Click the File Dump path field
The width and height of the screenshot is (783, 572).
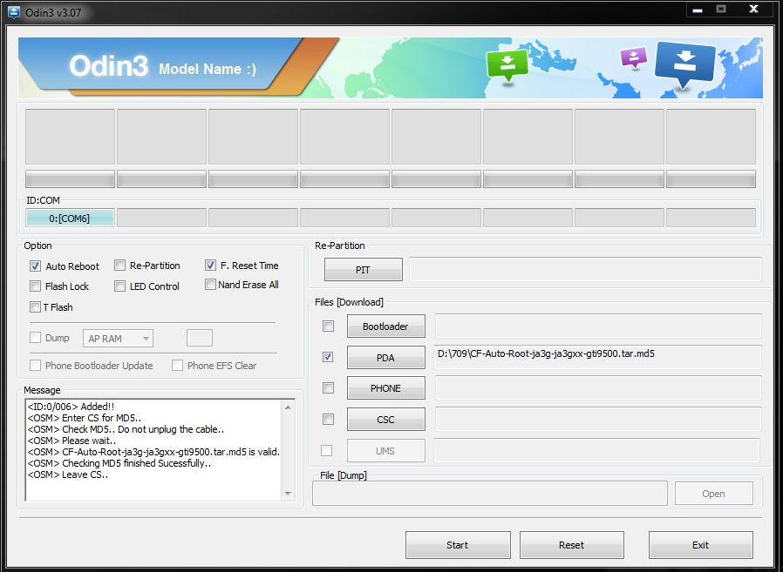tap(490, 494)
